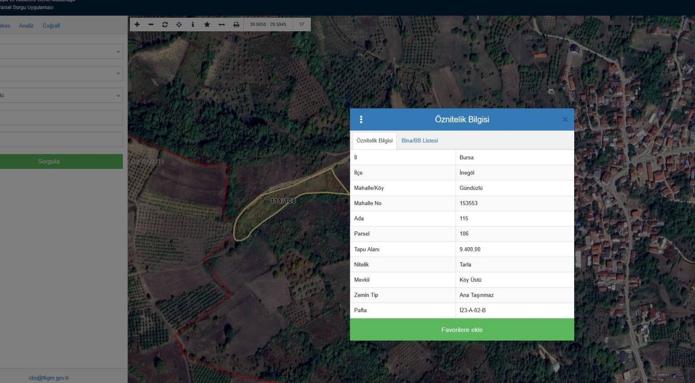Select the Gündüzlü value cell

pos(515,188)
